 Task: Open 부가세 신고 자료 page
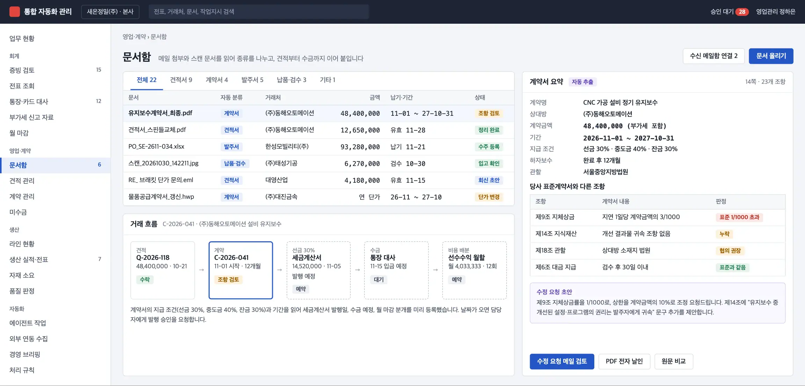[55, 117]
